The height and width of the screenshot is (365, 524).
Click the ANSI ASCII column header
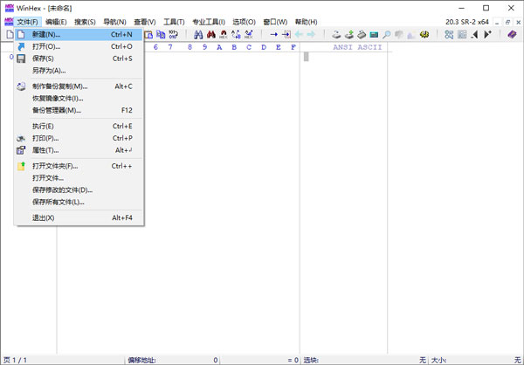(357, 47)
